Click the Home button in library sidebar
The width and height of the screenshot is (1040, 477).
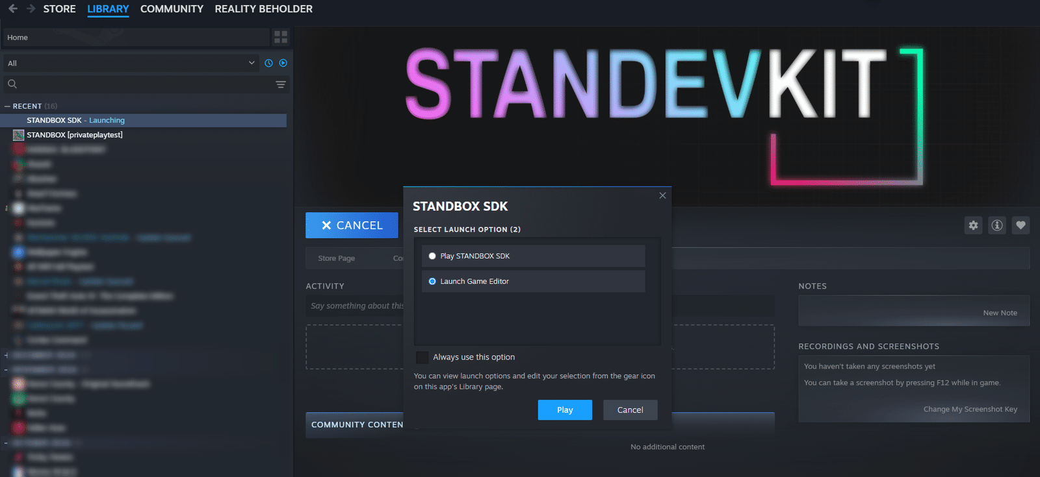[136, 37]
